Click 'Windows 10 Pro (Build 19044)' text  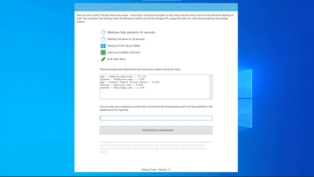(124, 46)
